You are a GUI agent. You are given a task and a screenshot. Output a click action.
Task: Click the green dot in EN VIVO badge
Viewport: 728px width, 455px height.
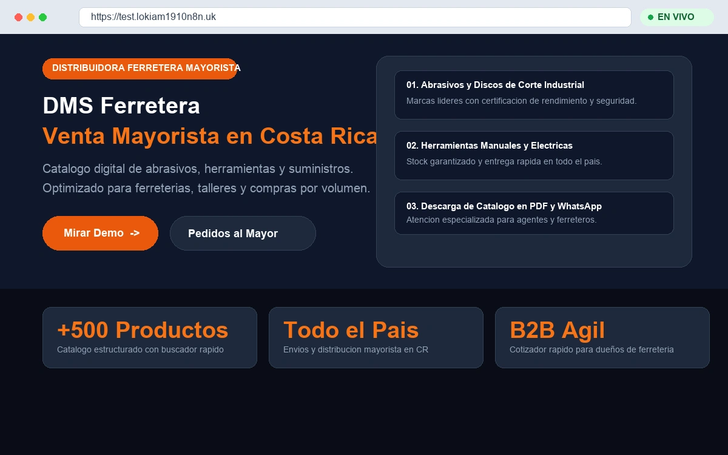[x=650, y=17]
